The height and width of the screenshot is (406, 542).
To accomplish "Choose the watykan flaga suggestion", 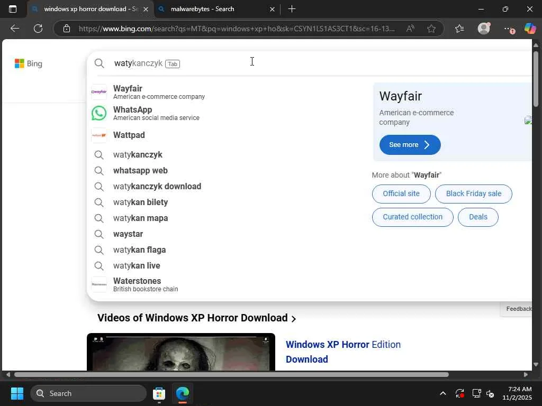I will pyautogui.click(x=139, y=250).
